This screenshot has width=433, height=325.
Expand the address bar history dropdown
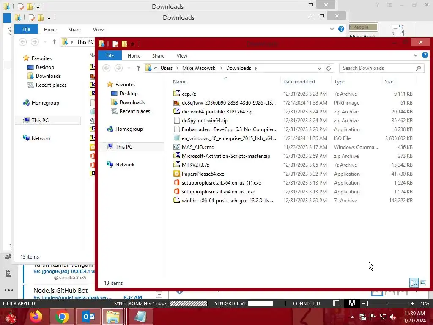(319, 68)
